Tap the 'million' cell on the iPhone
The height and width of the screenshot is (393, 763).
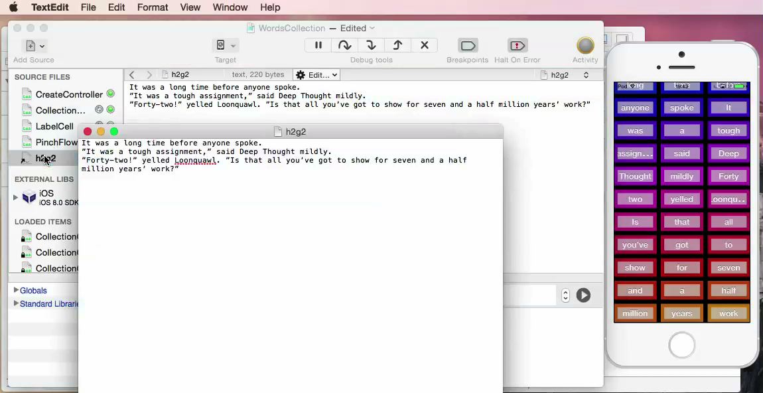pos(635,313)
